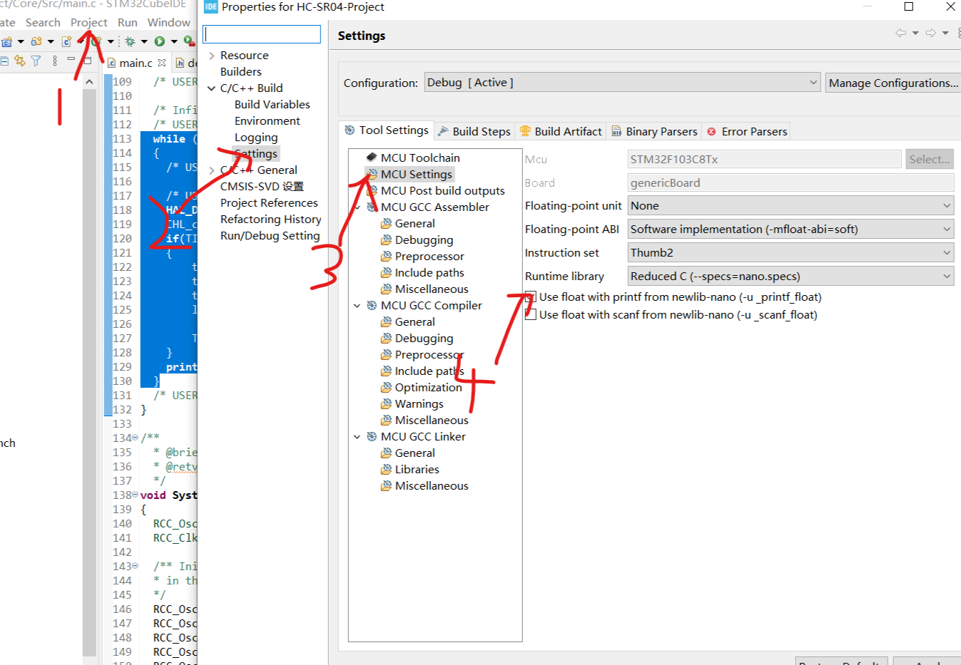Click the MCU GCC Compiler tool icon

pos(371,305)
